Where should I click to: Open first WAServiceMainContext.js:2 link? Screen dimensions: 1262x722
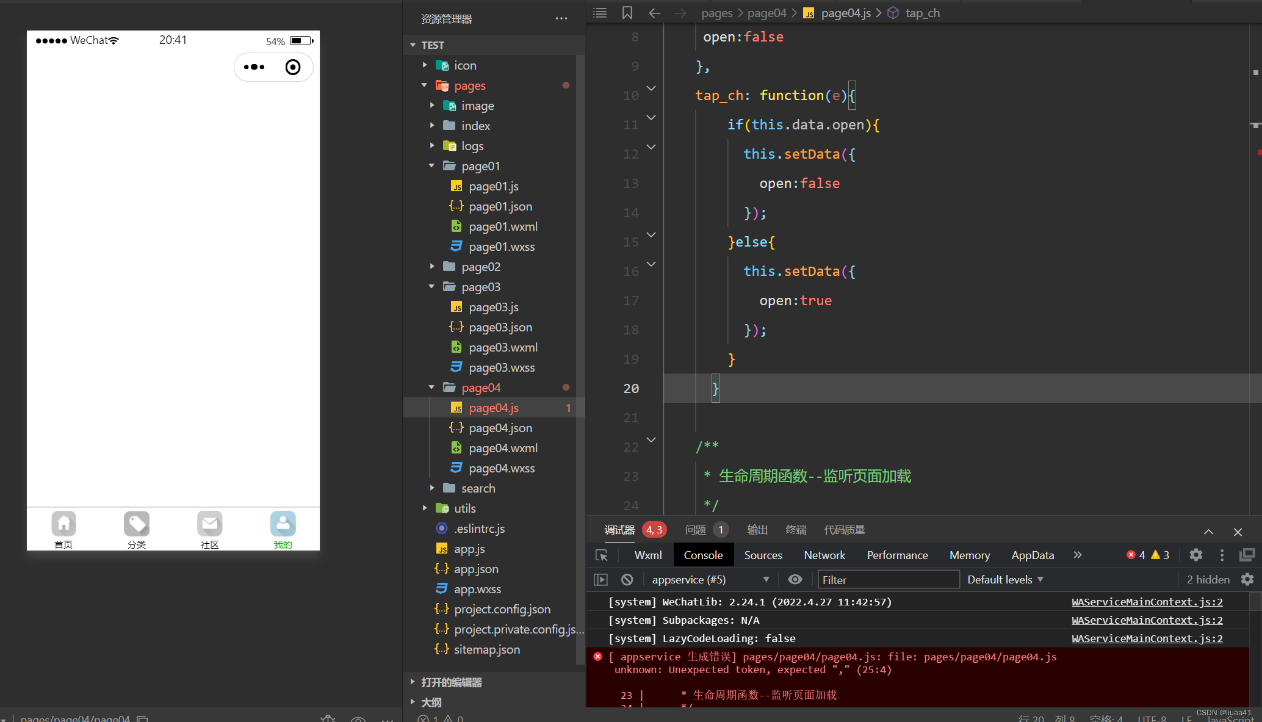(x=1147, y=602)
